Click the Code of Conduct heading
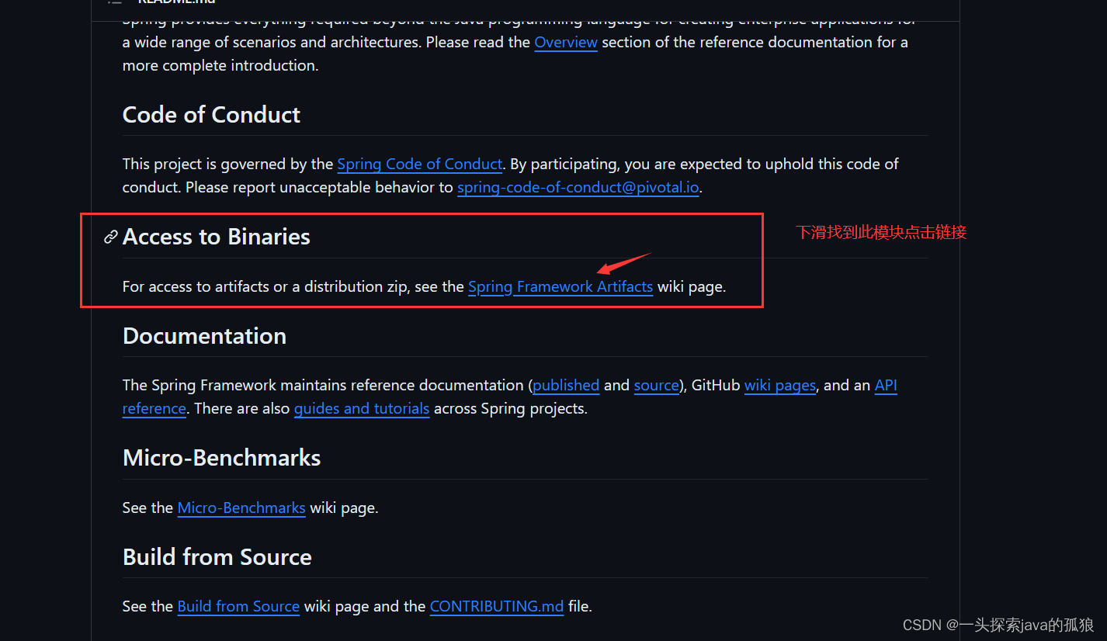Image resolution: width=1107 pixels, height=641 pixels. (211, 115)
